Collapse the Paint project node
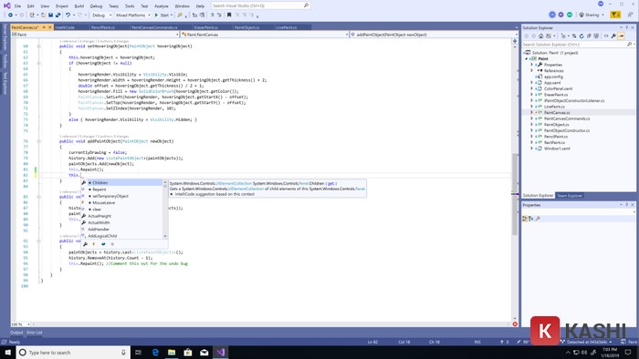The image size is (639, 359). (527, 58)
